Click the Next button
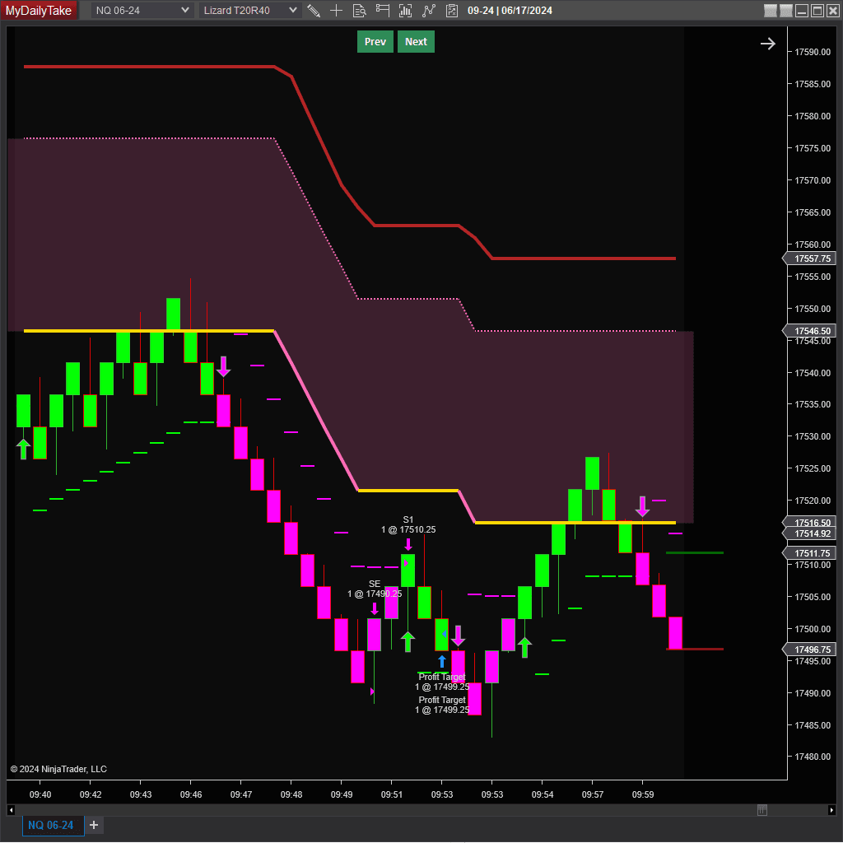The image size is (843, 843). (416, 41)
